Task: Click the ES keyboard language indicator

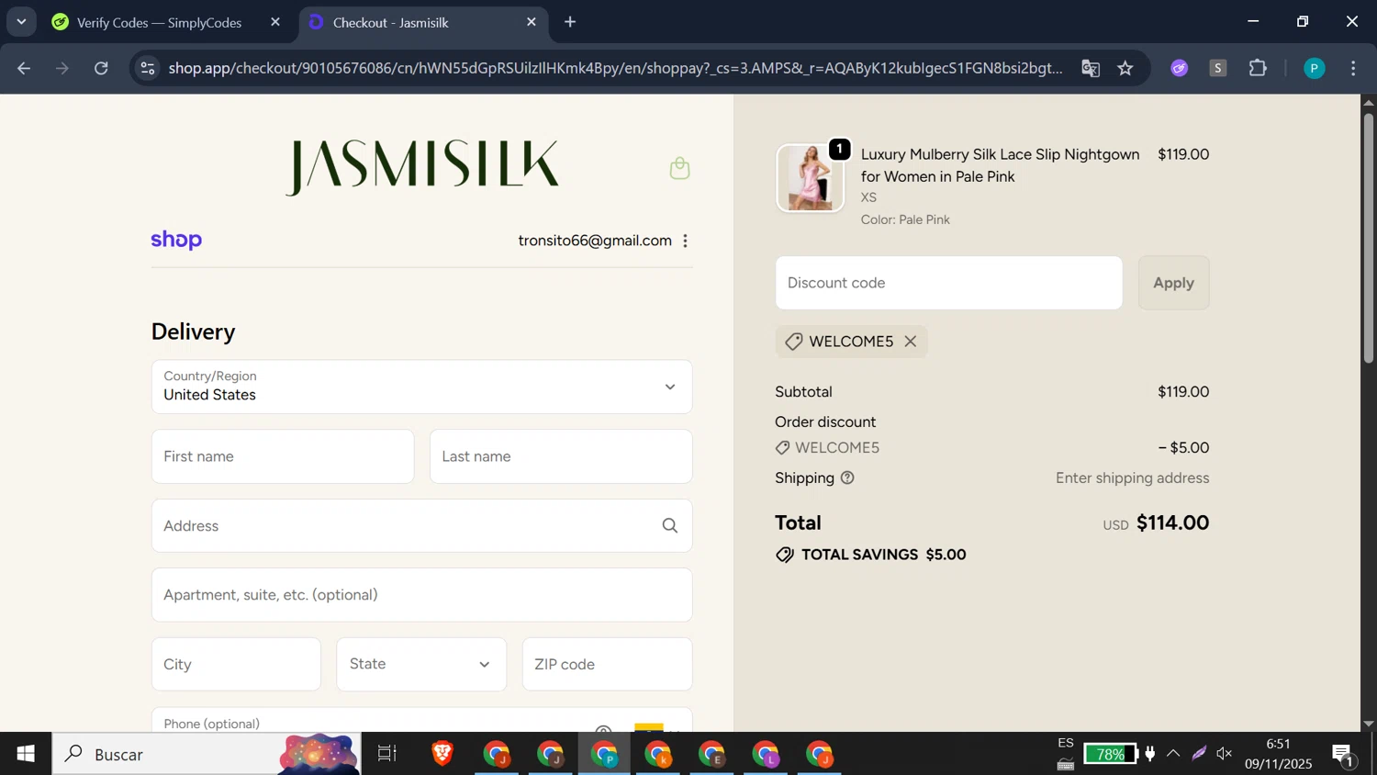Action: [x=1066, y=743]
